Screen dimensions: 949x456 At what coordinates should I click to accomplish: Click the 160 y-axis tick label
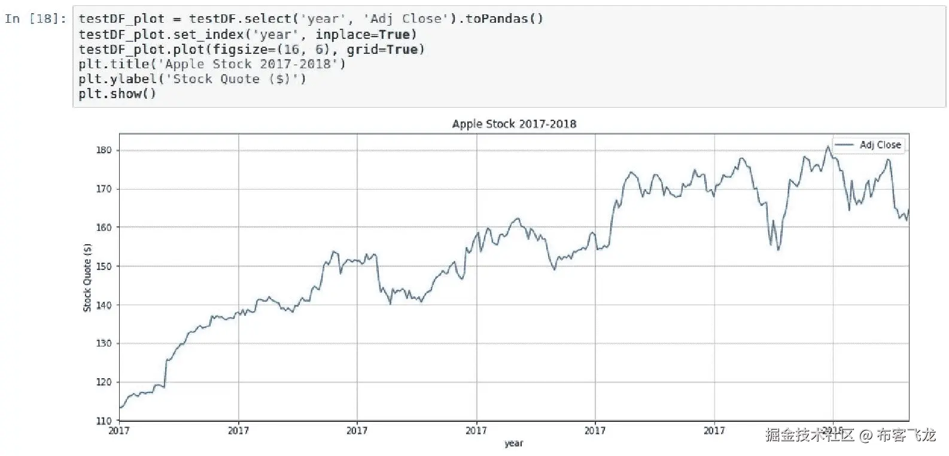[x=104, y=227]
